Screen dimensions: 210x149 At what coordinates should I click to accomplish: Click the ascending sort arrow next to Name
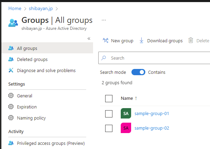(x=136, y=98)
